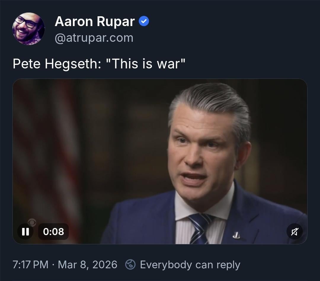Visit the @atrupar.com handle link

pyautogui.click(x=94, y=38)
